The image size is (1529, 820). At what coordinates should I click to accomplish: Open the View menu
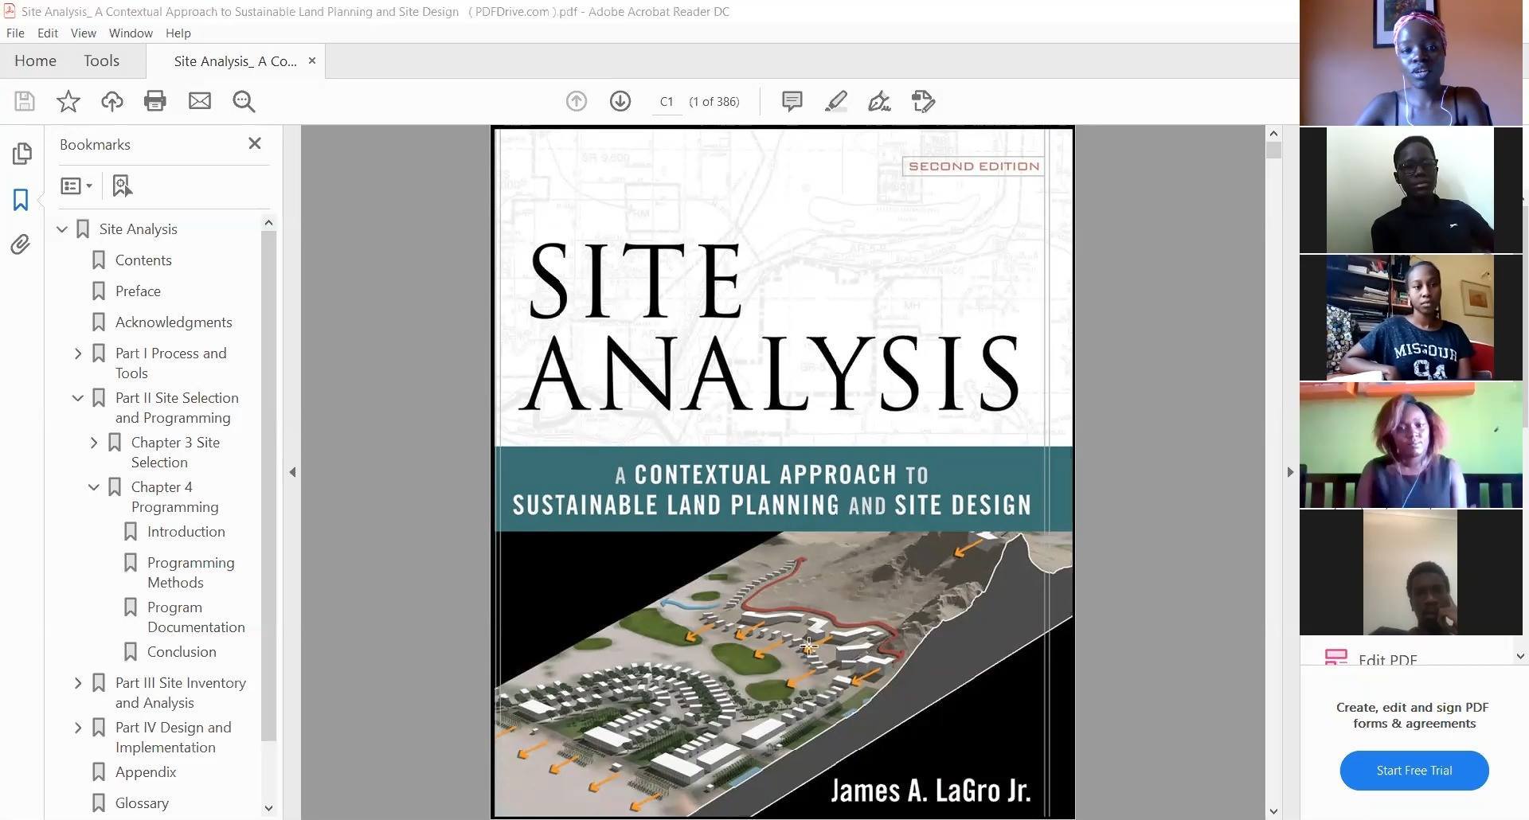[83, 33]
